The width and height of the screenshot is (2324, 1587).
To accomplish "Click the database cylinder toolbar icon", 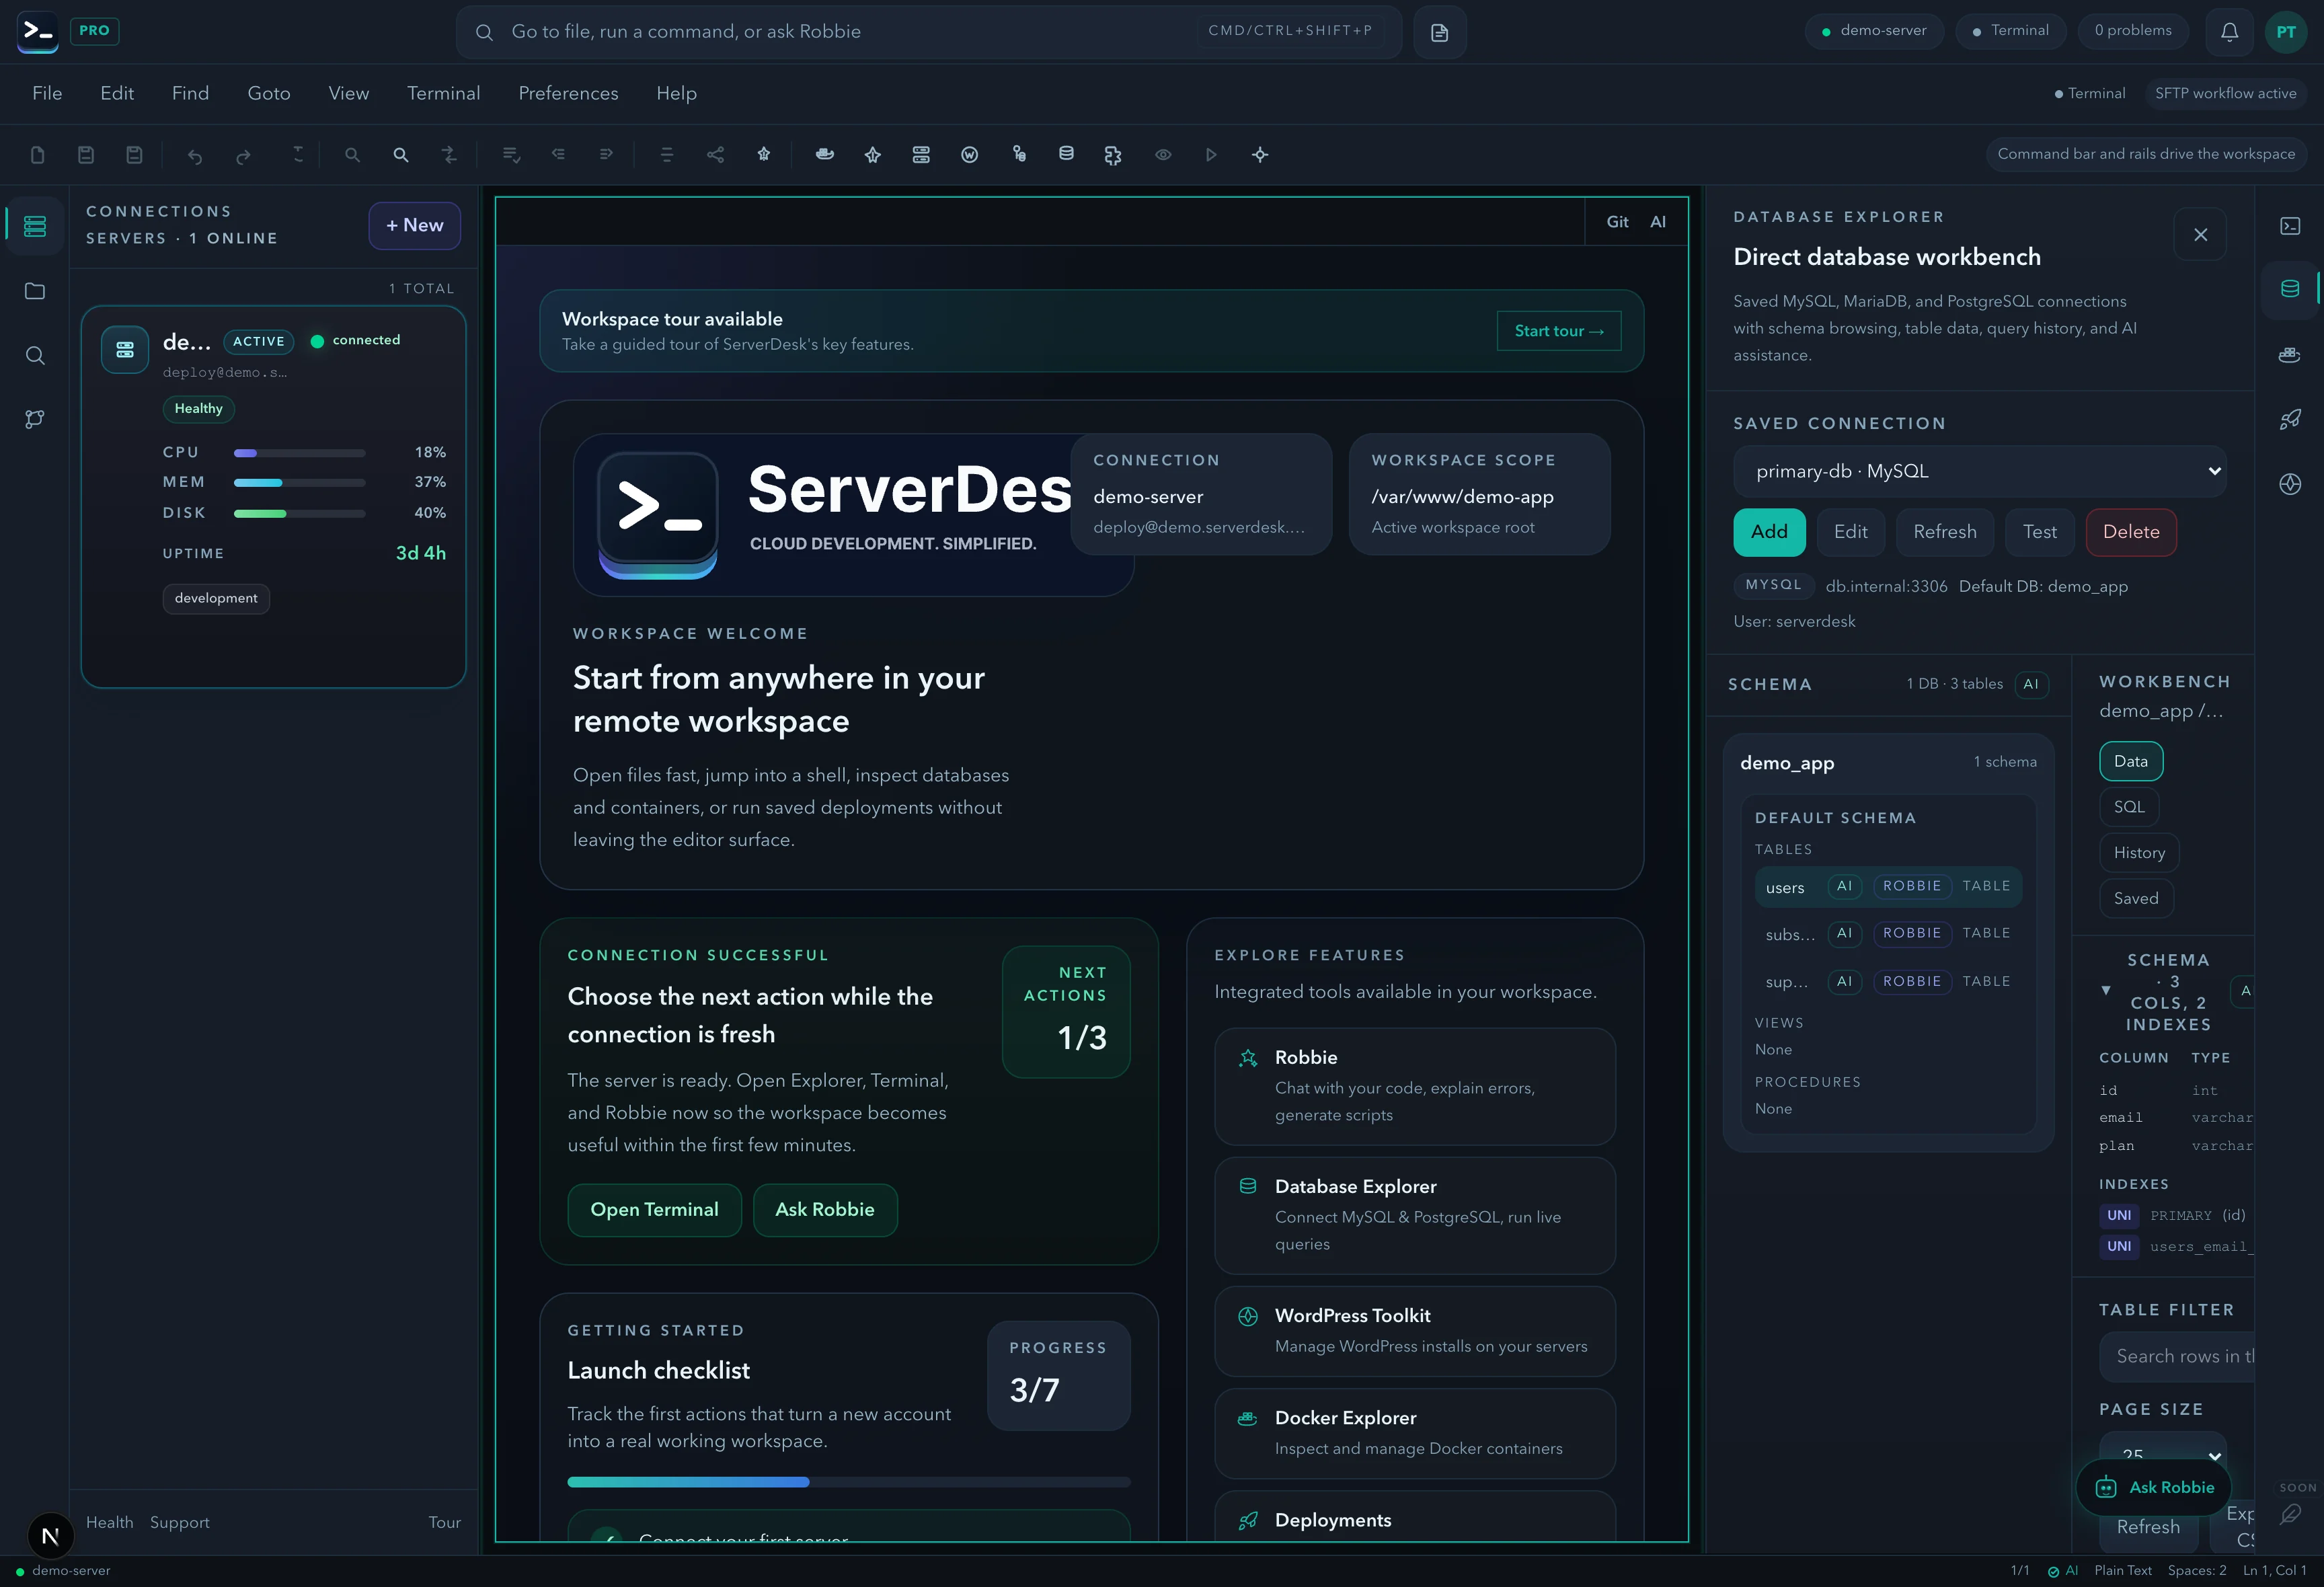I will click(1066, 155).
